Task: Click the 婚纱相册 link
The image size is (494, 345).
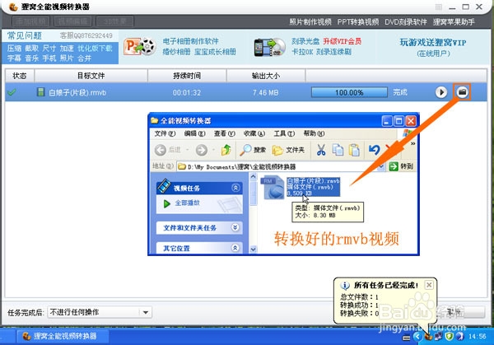Action: coord(176,52)
